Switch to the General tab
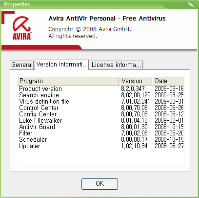 tap(22, 65)
